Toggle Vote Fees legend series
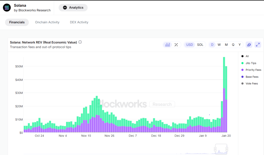The image size is (264, 155). pos(250,83)
